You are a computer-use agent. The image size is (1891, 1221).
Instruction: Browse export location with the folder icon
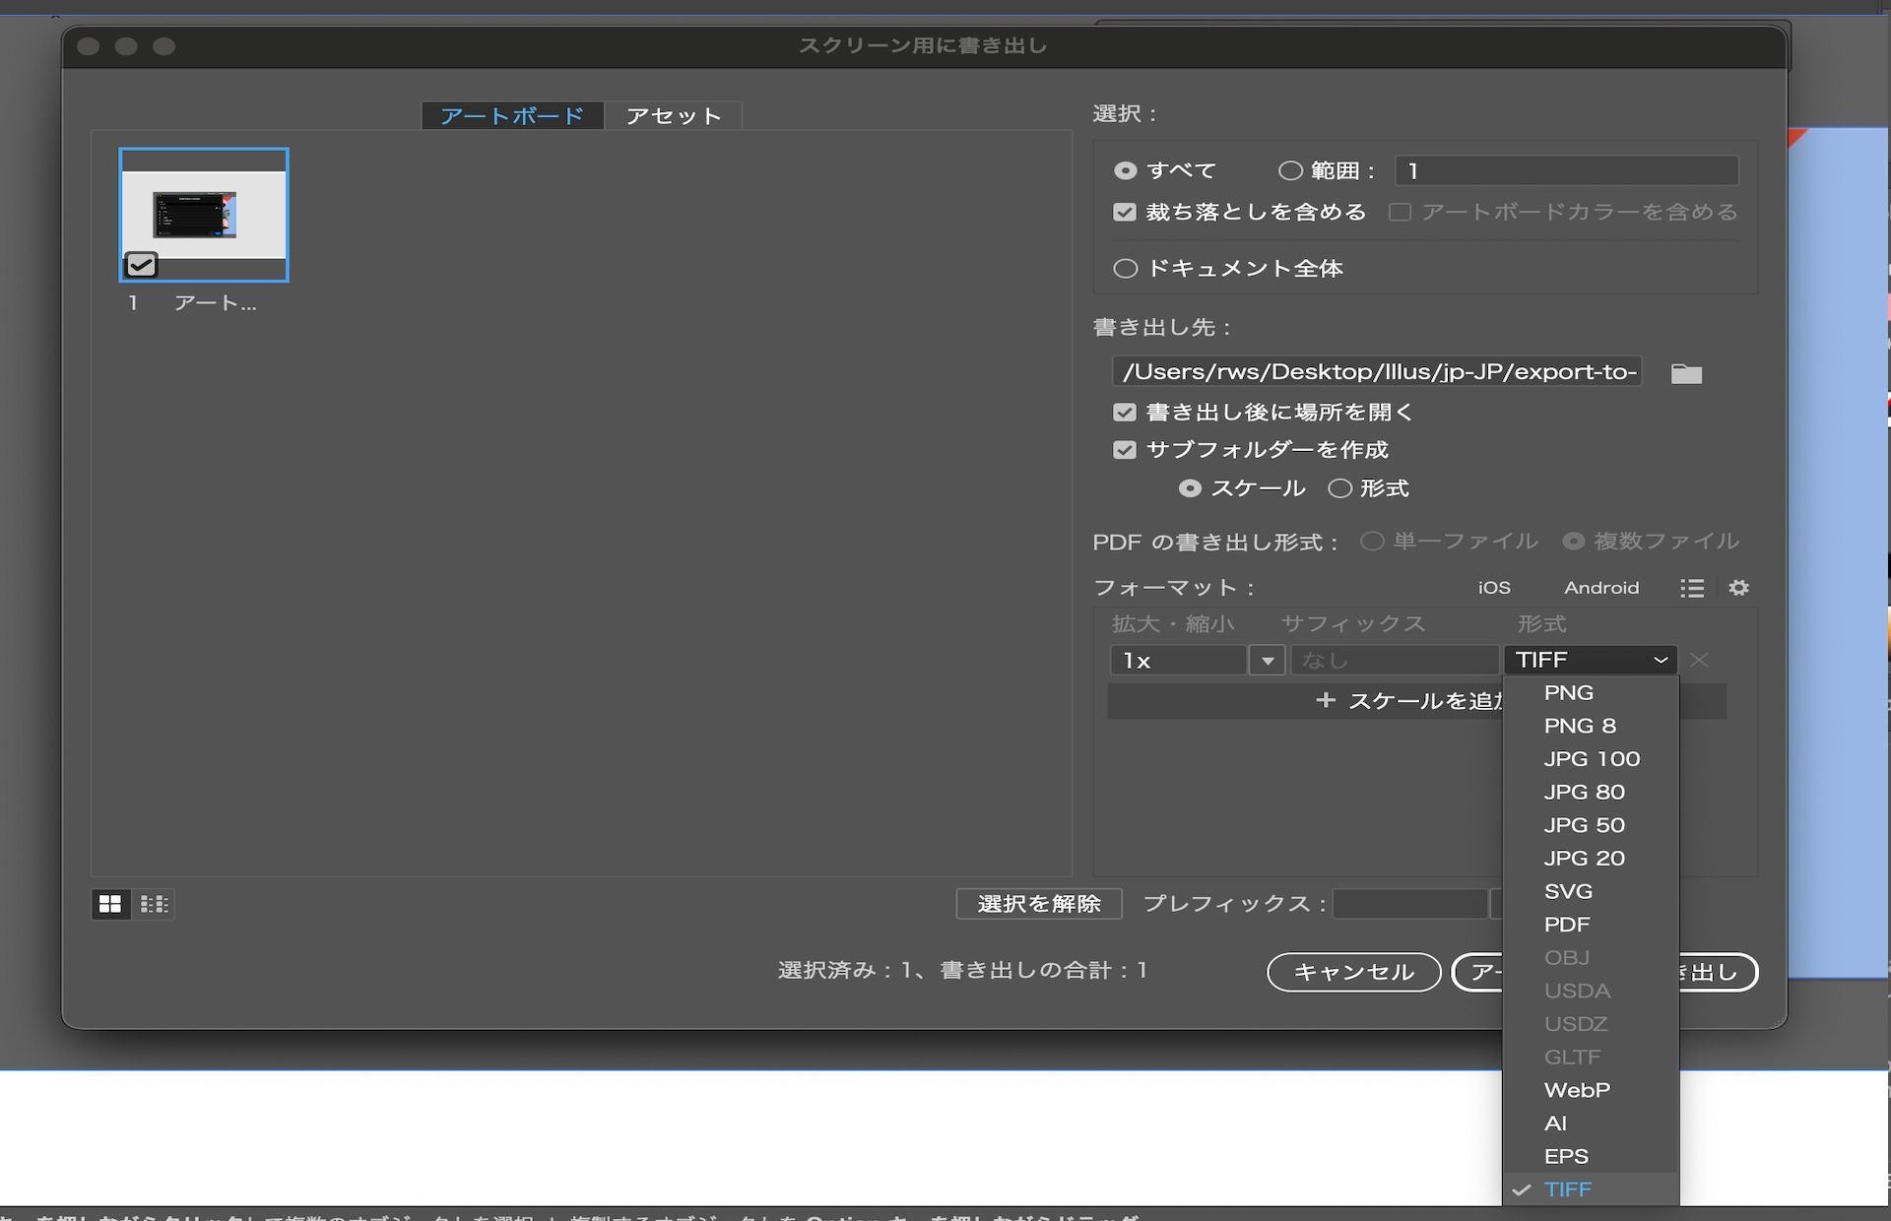click(1685, 372)
